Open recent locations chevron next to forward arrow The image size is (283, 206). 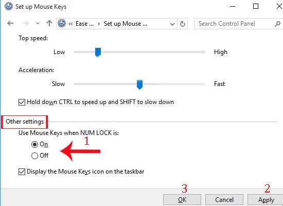point(38,24)
